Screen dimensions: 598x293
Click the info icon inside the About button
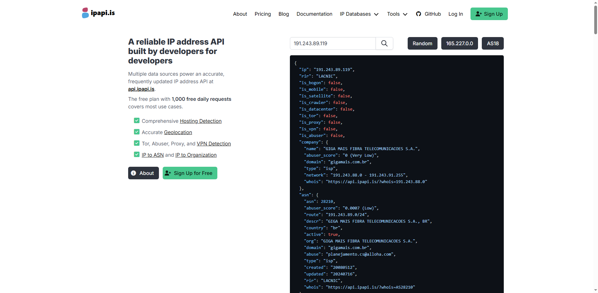pos(134,173)
